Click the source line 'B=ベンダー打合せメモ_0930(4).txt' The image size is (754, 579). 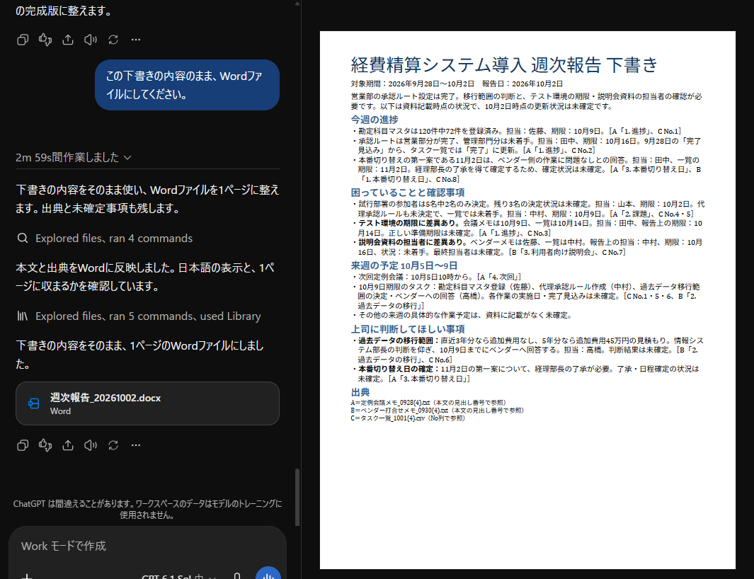click(x=399, y=411)
